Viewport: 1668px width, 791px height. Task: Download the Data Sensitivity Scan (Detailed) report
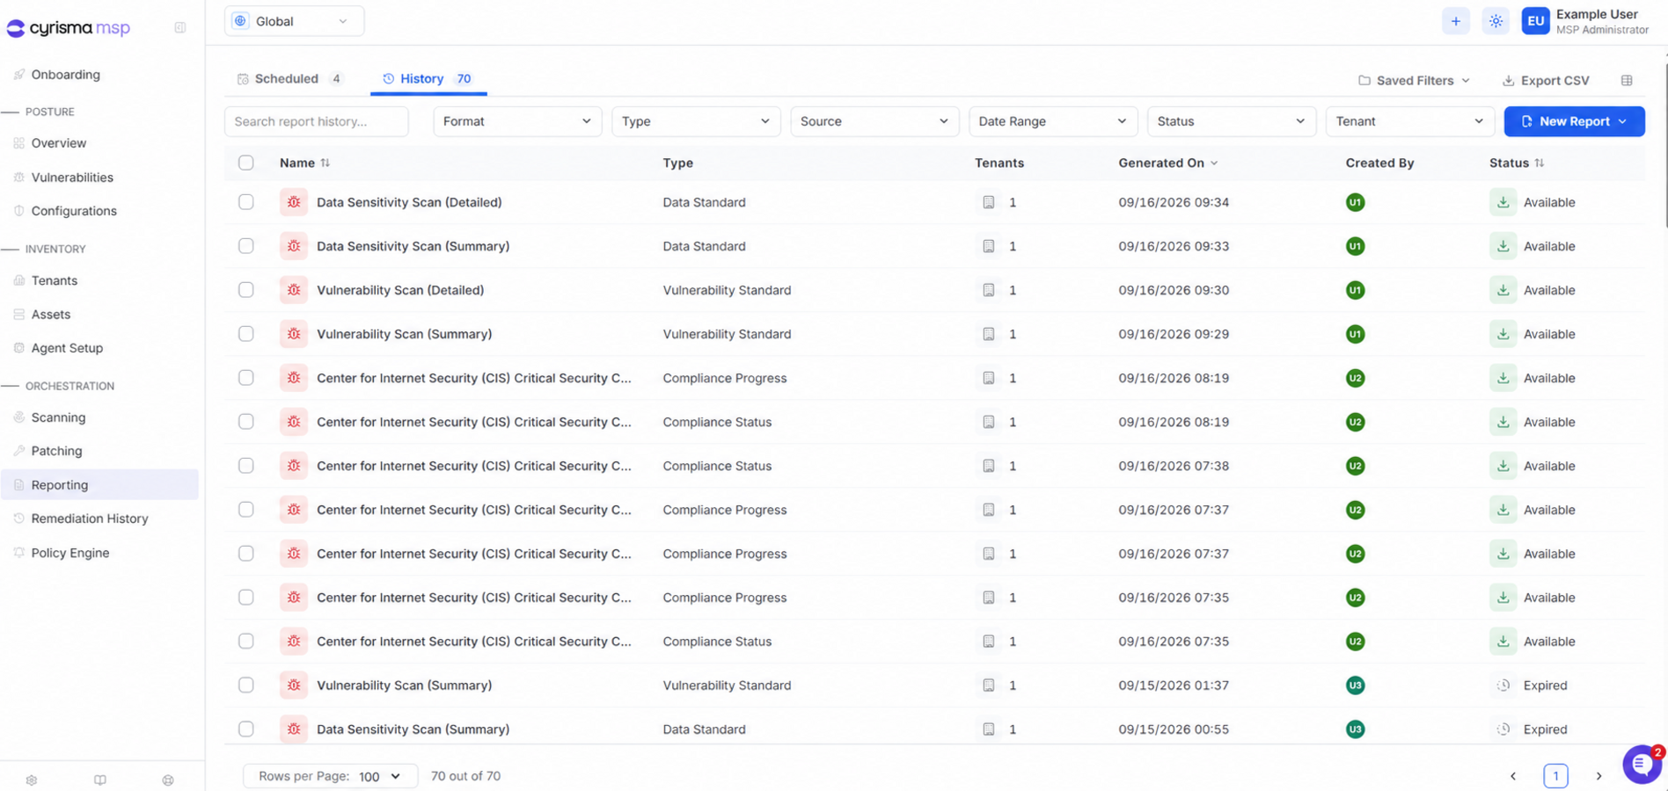[x=1503, y=202]
